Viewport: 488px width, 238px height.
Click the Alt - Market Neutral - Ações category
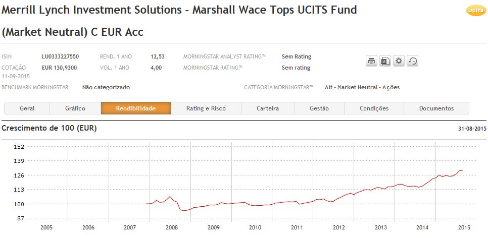tap(362, 87)
